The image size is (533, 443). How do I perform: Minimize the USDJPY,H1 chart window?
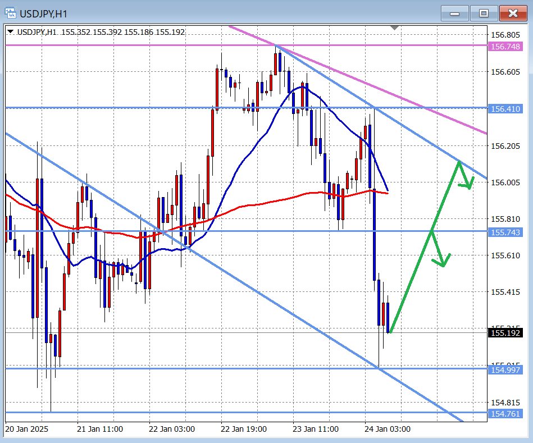pyautogui.click(x=455, y=13)
